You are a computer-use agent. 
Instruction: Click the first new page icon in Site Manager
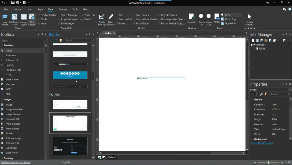pos(253,40)
